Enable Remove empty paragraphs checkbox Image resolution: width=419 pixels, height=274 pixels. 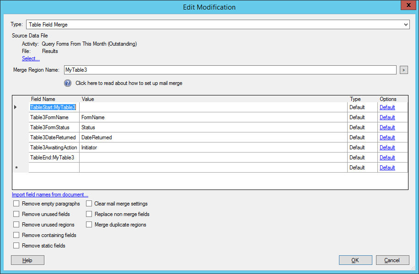click(x=16, y=204)
